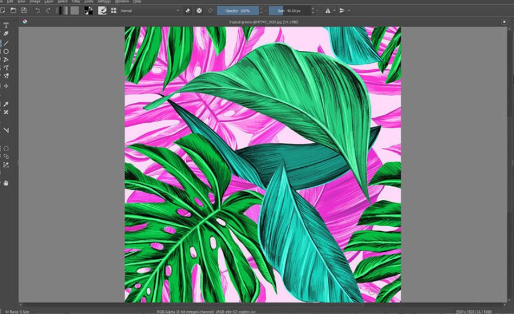Click the Opacity slider
The height and width of the screenshot is (314, 514).
(x=237, y=10)
